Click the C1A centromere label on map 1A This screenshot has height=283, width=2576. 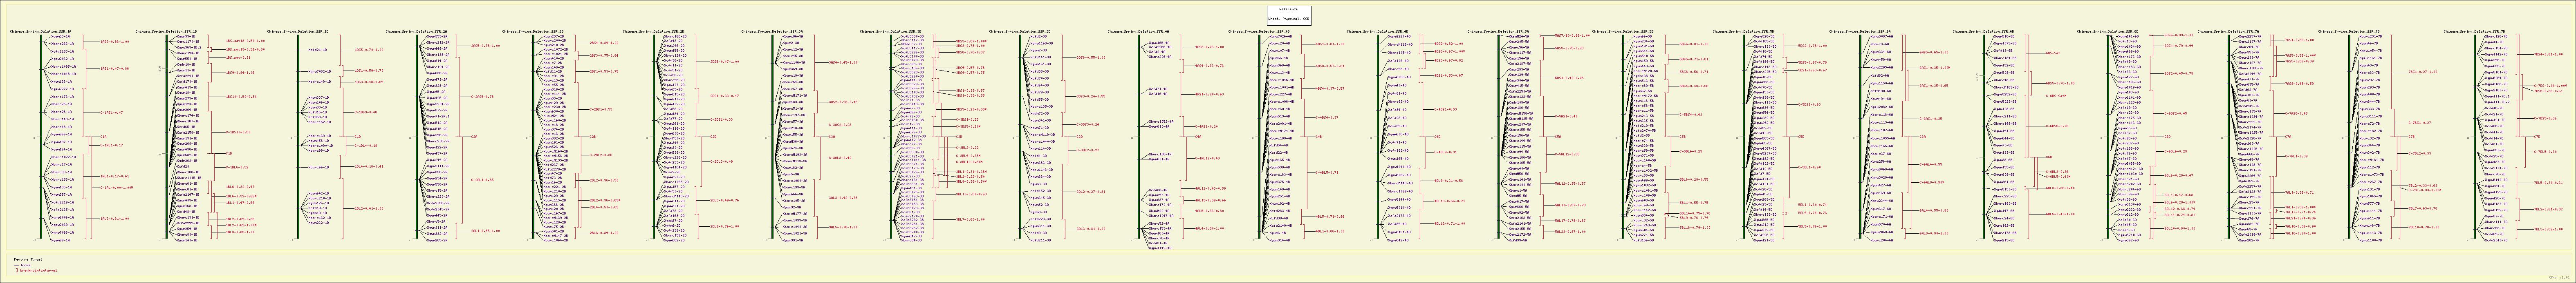pyautogui.click(x=103, y=137)
